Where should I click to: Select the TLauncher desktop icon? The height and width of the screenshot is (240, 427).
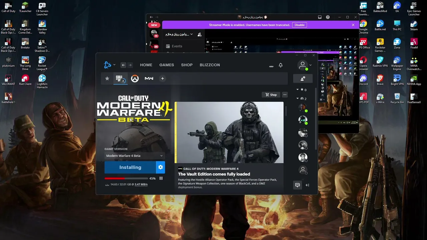click(25, 7)
